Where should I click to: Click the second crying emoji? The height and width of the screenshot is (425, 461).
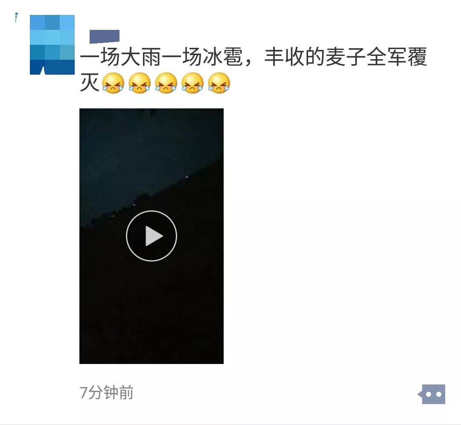tap(140, 83)
